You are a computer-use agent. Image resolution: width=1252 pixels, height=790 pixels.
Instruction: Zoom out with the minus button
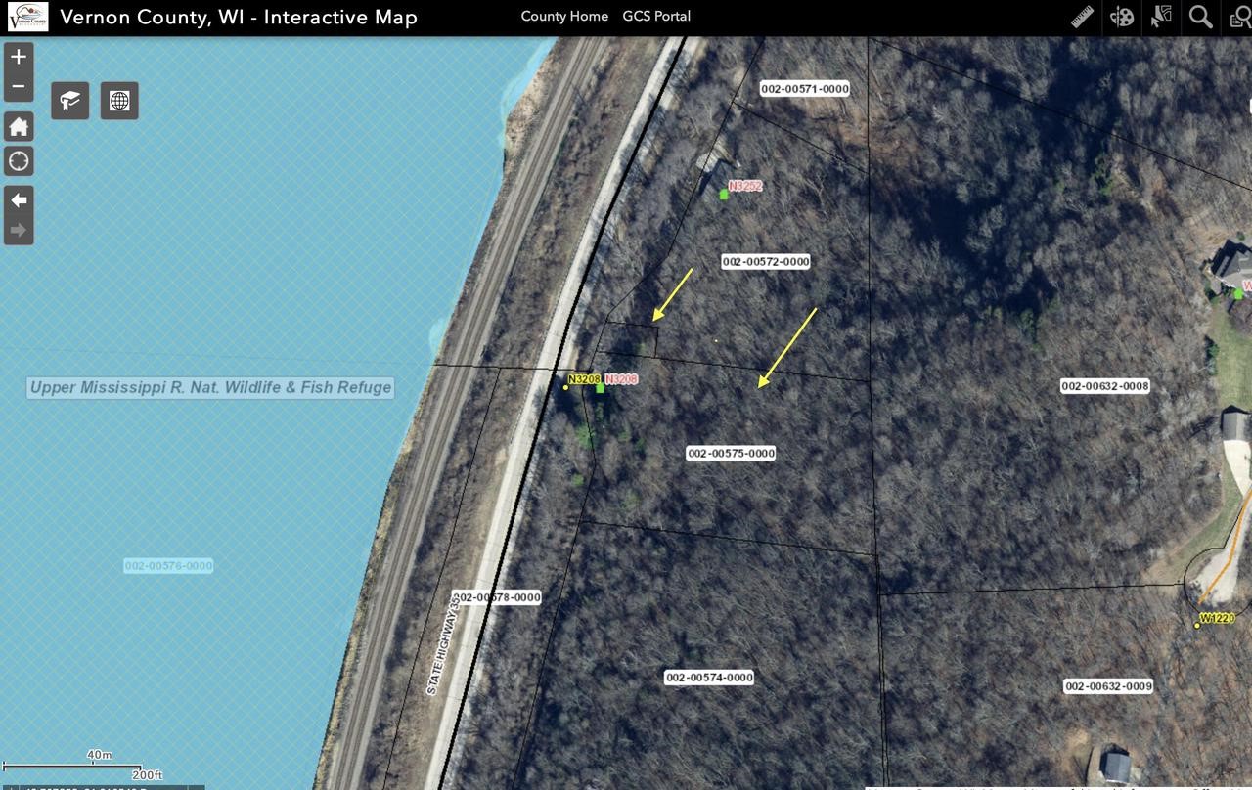19,87
